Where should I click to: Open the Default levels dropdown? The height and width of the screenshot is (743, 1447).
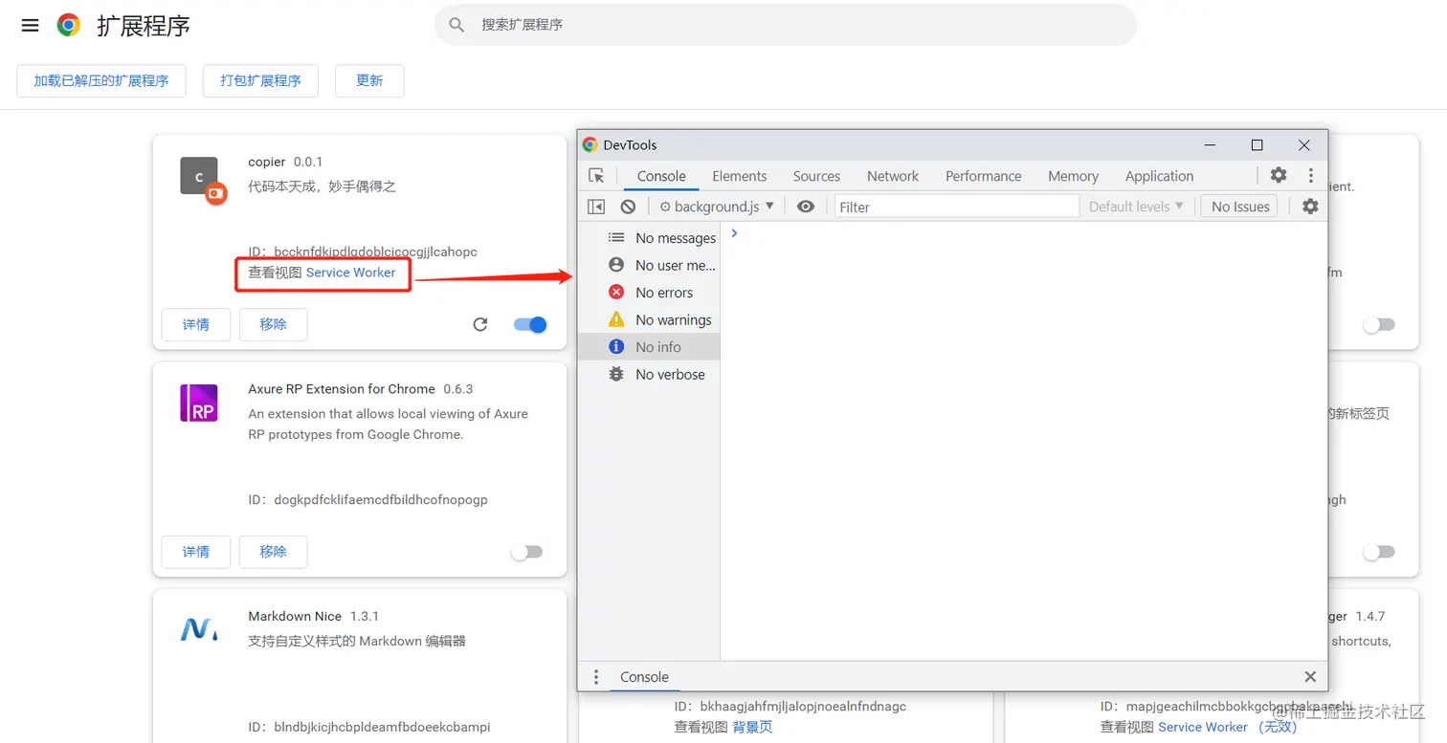(1136, 207)
